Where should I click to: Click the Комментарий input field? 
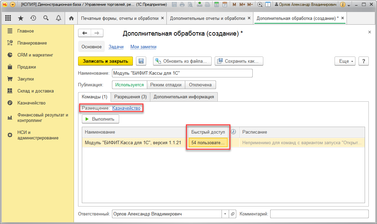tap(319, 214)
